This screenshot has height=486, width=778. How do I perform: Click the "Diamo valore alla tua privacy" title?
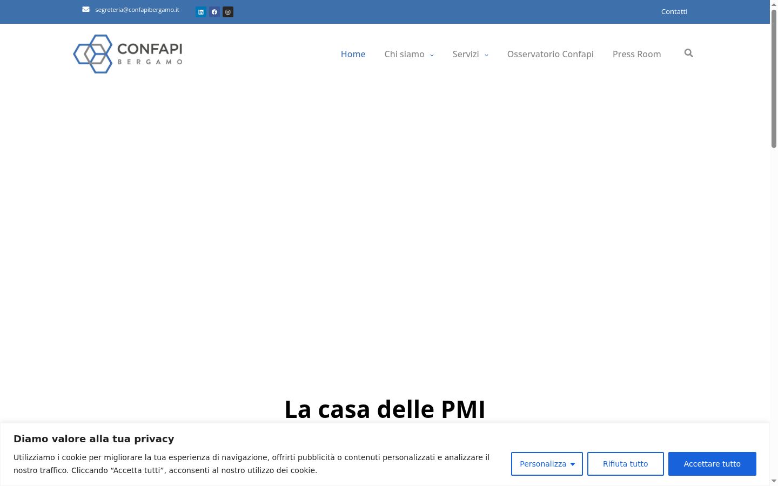click(94, 438)
